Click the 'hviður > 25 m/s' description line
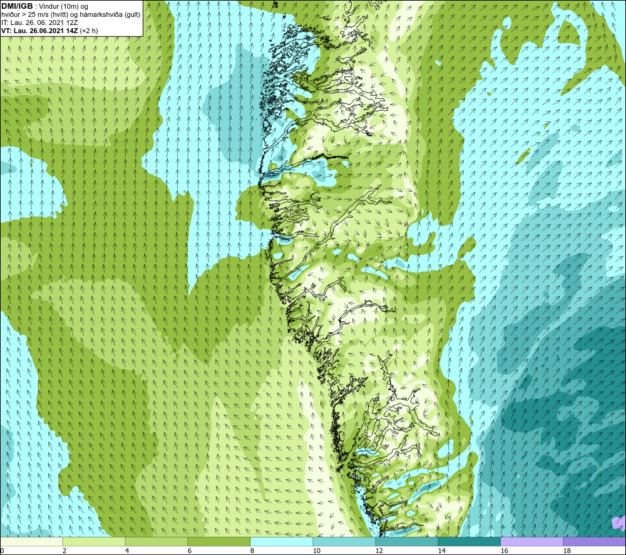Screen dimensions: 626x555 (x=71, y=15)
